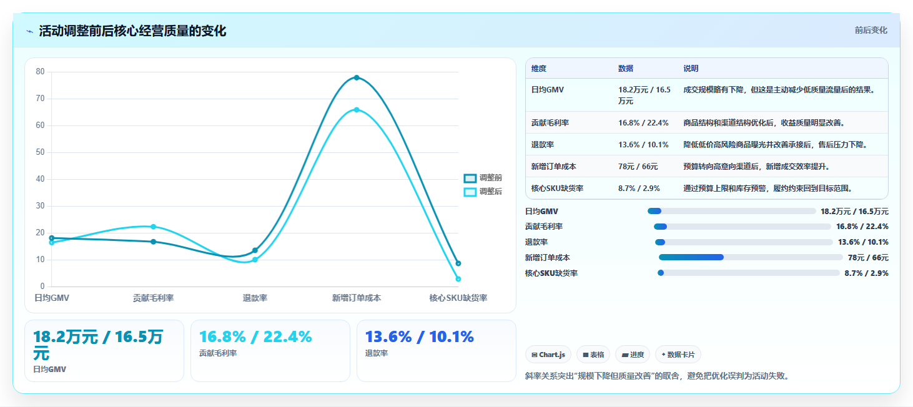This screenshot has height=407, width=913.
Task: Click the 调整后 point at 贡献毛利率
Action: click(153, 227)
